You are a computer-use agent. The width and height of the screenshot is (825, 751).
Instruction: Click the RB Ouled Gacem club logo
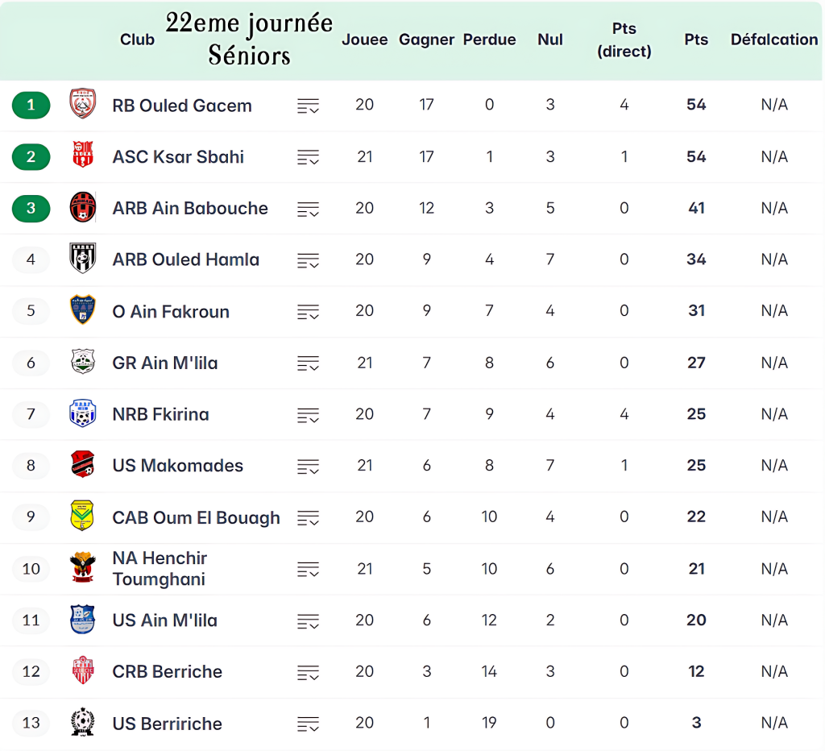82,105
